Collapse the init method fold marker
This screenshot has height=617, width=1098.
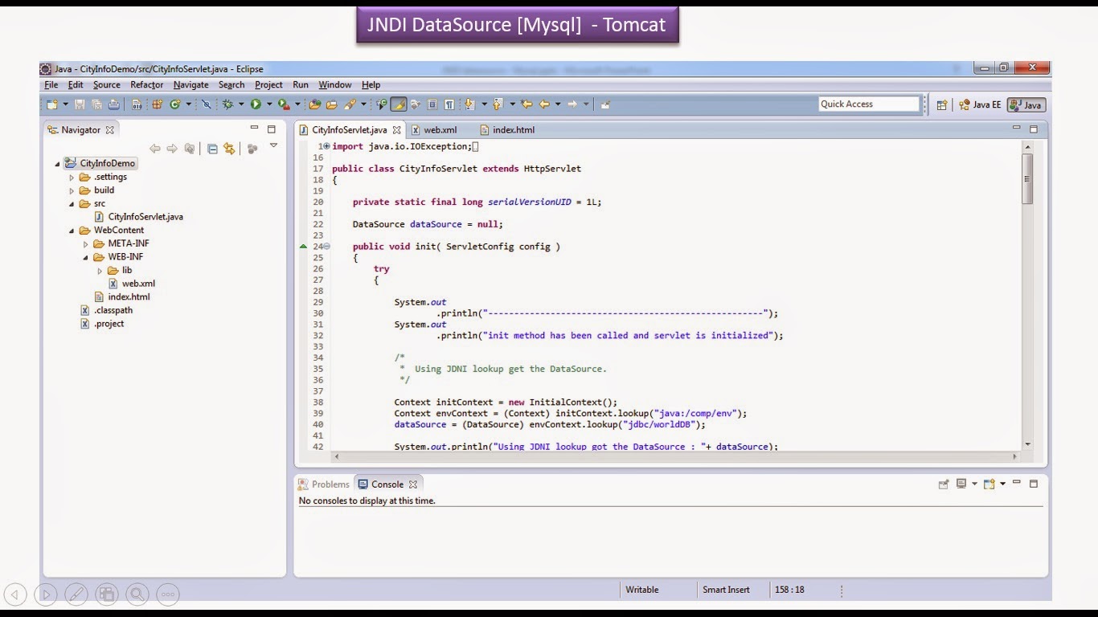coord(326,247)
